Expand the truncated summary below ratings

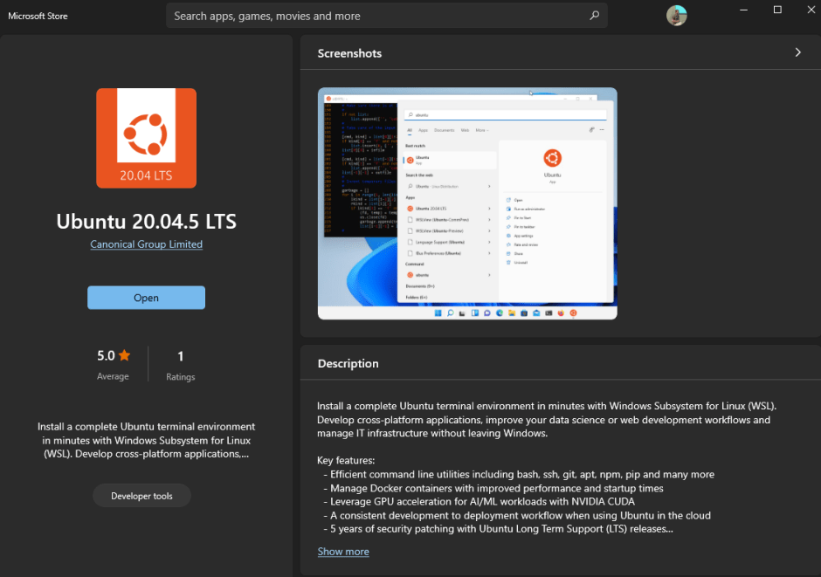point(146,440)
